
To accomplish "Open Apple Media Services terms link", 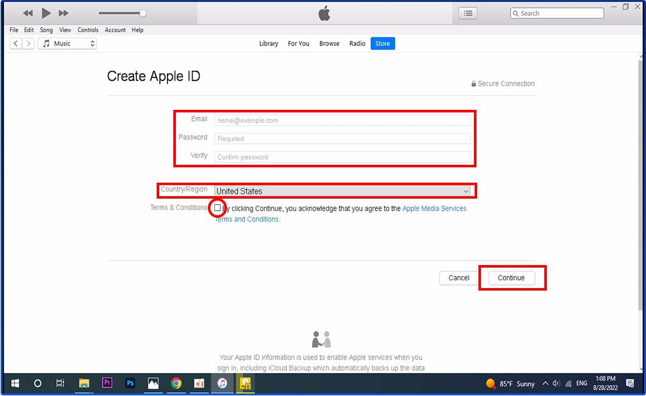I will click(x=434, y=208).
